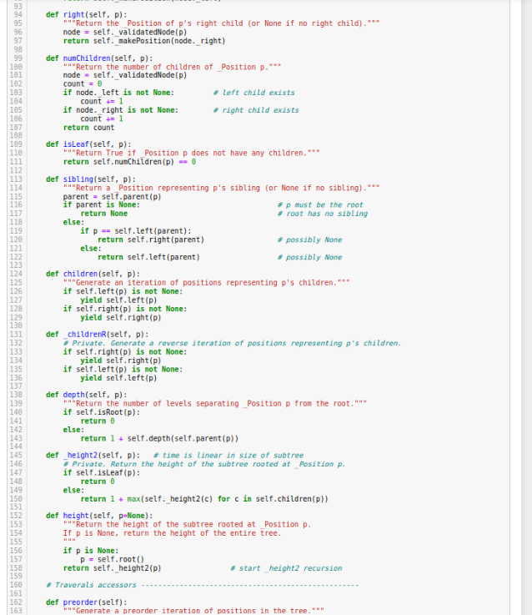This screenshot has width=532, height=615.
Task: Click docstring 'Generate a preorder iteration of positions…'
Action: [193, 611]
